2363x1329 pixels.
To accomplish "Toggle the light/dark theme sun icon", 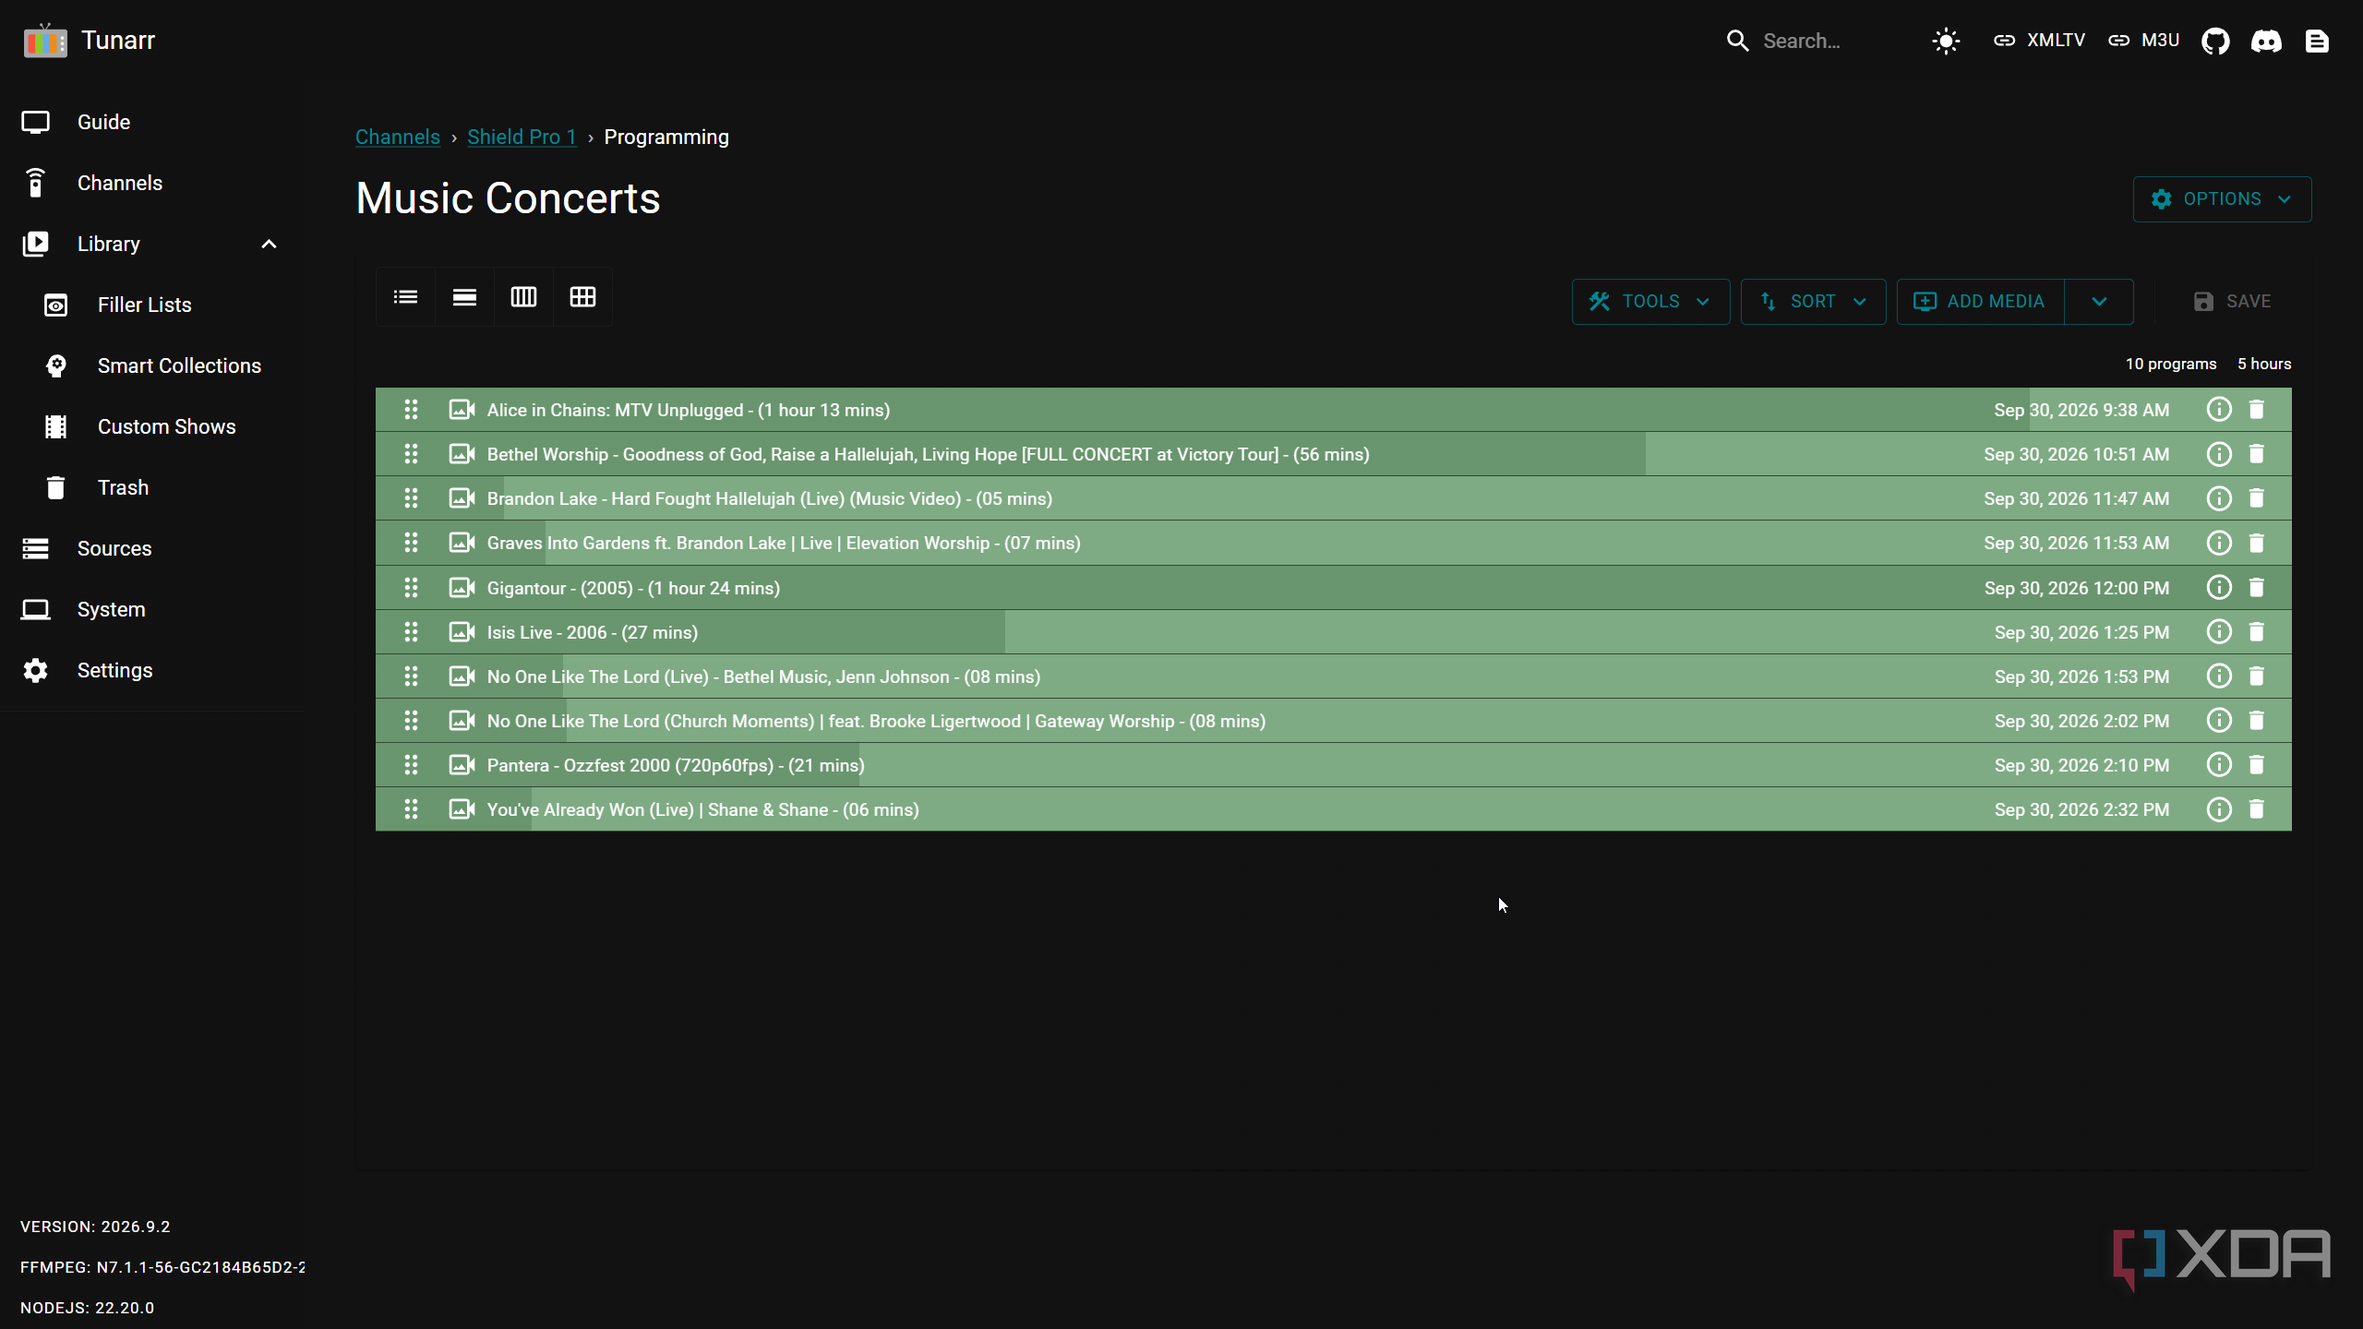I will point(1946,41).
